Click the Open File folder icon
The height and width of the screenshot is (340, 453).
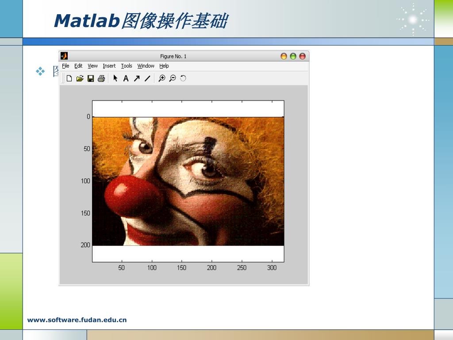80,78
